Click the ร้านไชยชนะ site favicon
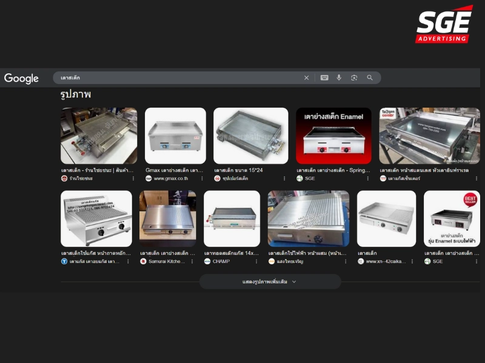The height and width of the screenshot is (363, 485). [64, 178]
